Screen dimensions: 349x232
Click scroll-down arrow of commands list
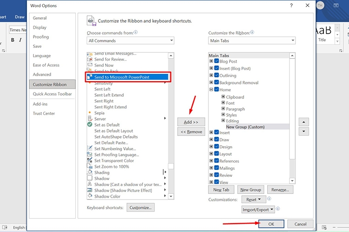pyautogui.click(x=171, y=196)
